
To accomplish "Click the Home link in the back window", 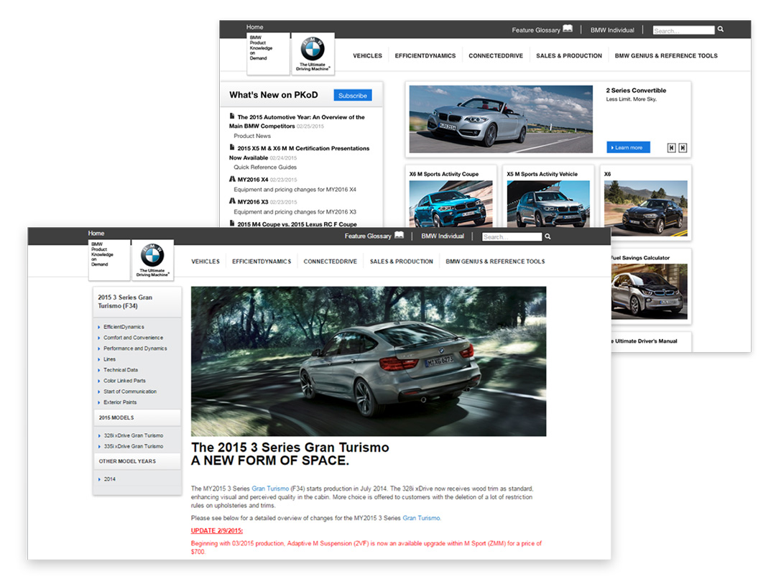I will click(x=255, y=27).
